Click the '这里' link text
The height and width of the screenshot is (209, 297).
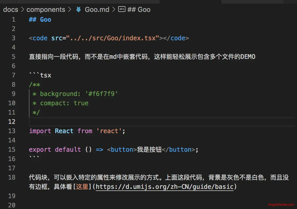point(82,187)
